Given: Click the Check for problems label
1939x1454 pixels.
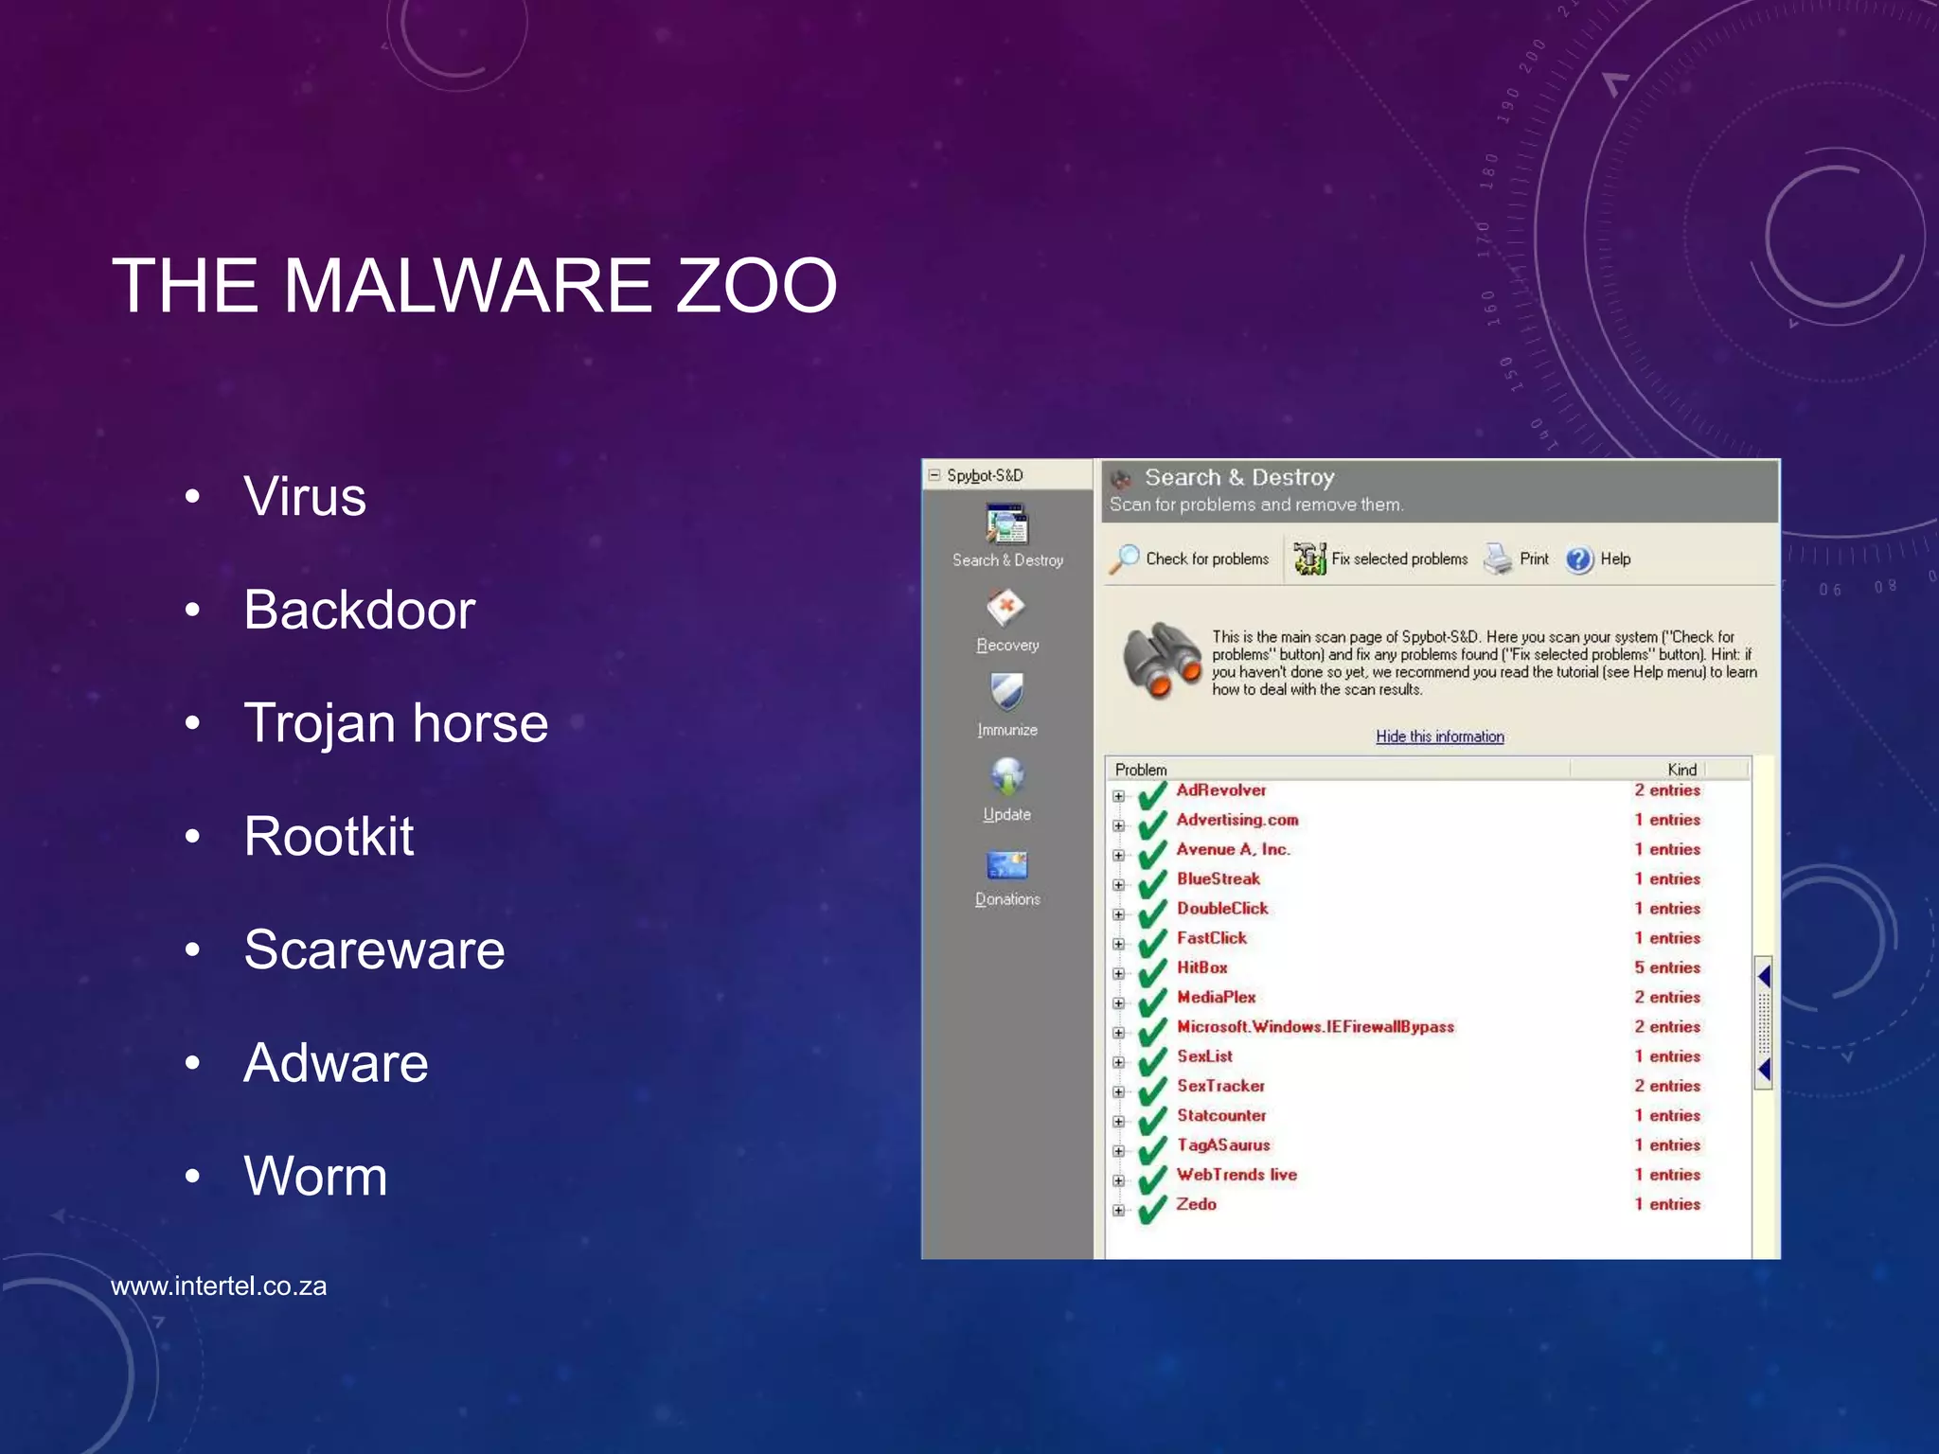Looking at the screenshot, I should click(x=1207, y=559).
